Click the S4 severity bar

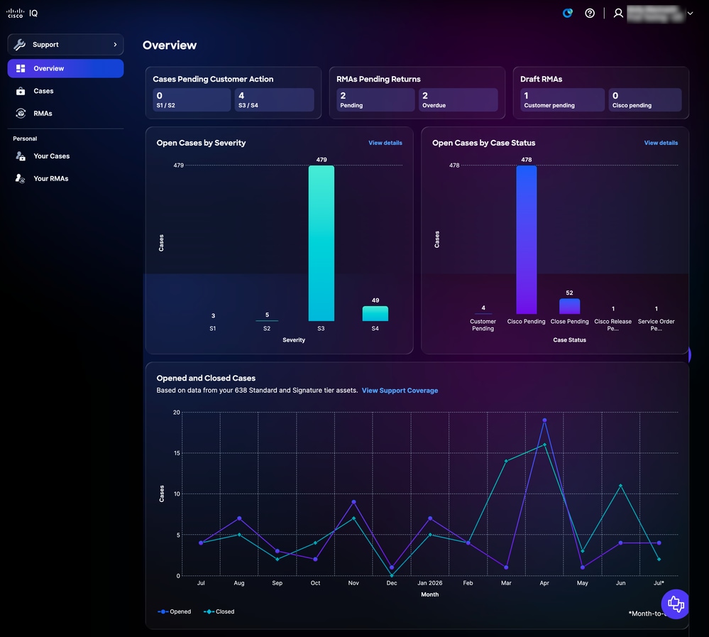click(375, 313)
